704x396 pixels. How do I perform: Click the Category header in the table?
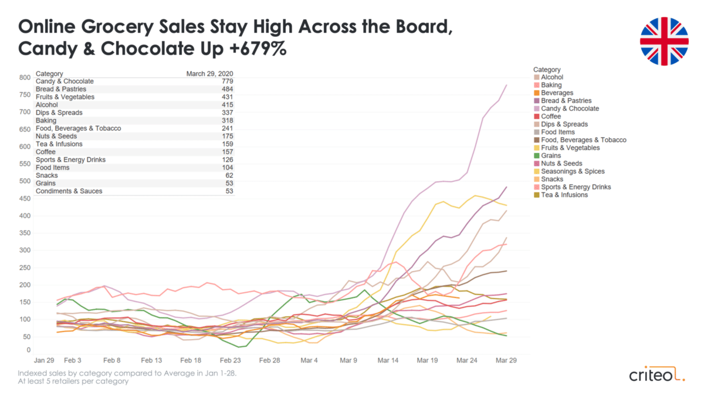pyautogui.click(x=49, y=73)
